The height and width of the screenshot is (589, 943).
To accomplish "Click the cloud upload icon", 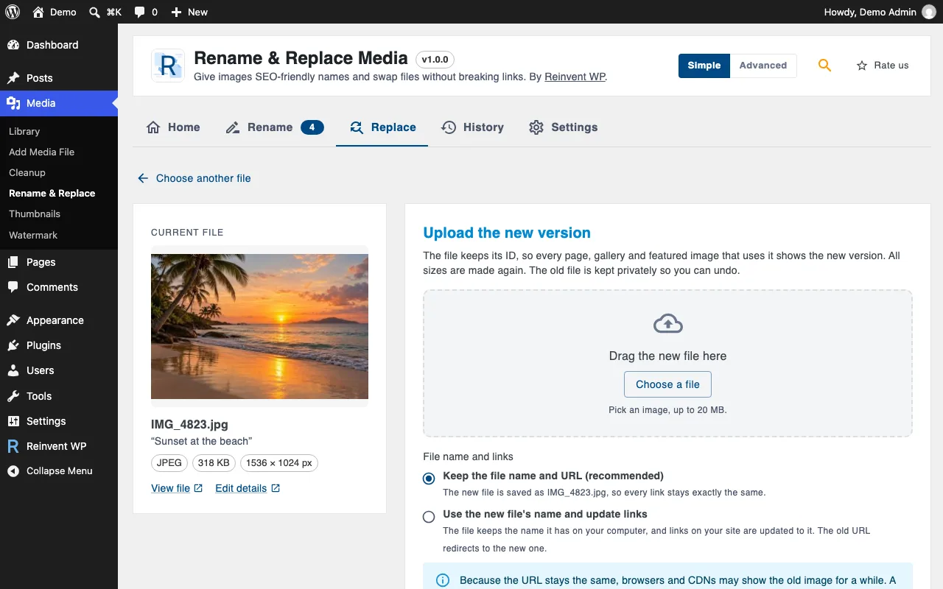I will (667, 323).
